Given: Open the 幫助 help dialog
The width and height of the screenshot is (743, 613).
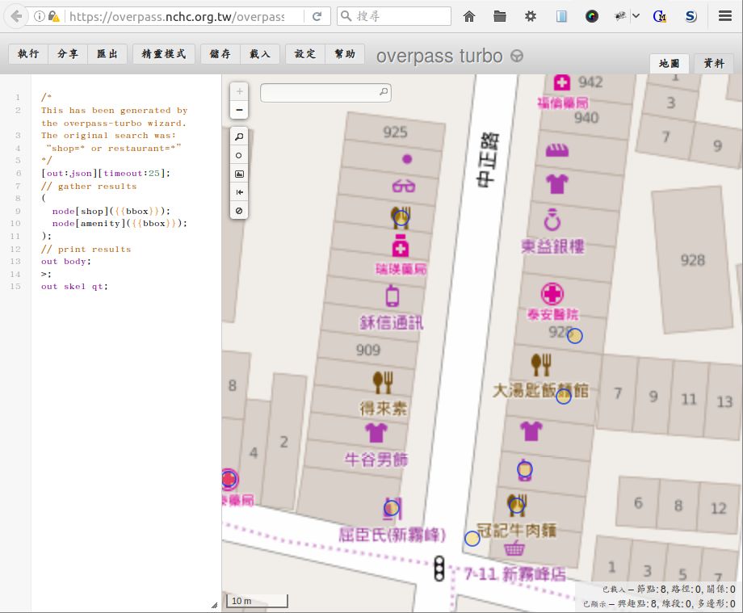Looking at the screenshot, I should pyautogui.click(x=345, y=53).
